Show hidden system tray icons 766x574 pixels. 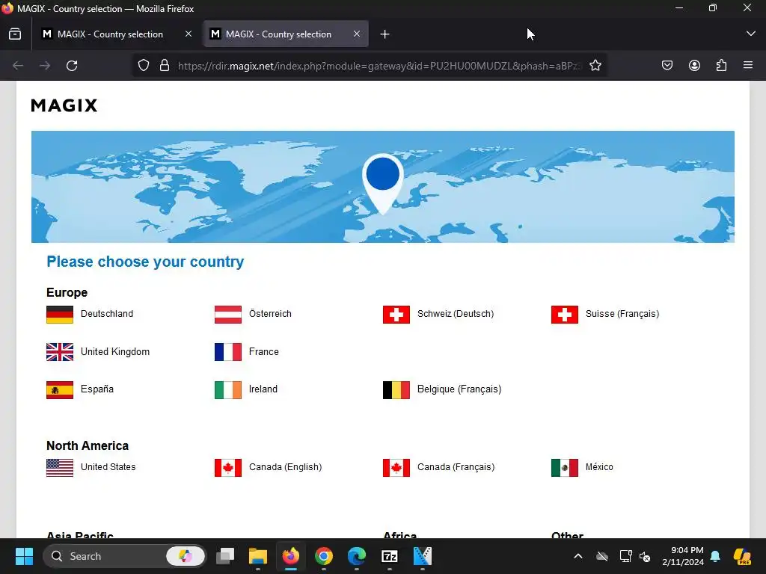(578, 556)
